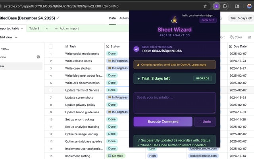
Task: Click Execute Command button
Action: (163, 122)
